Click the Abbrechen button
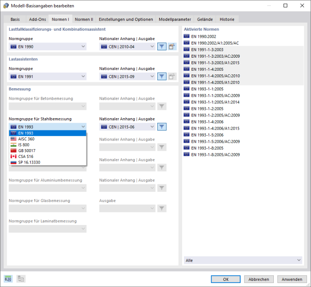The height and width of the screenshot is (287, 311). pos(259,279)
